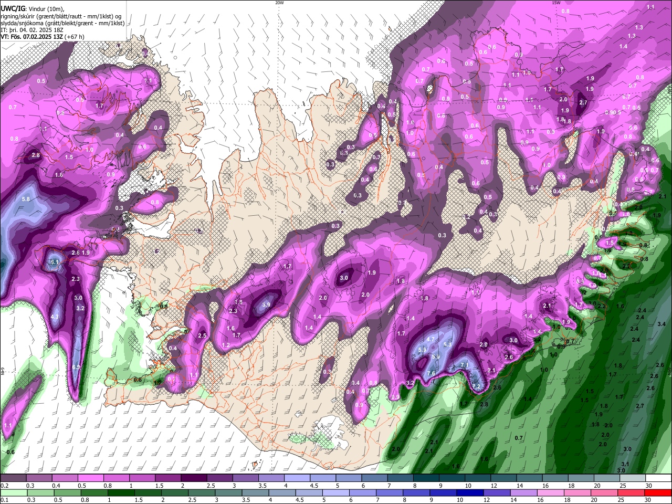This screenshot has height=504, width=672.
Task: Click the '0.2' label in the color scale
Action: 5,486
